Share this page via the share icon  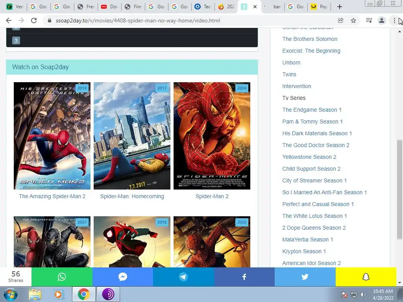pyautogui.click(x=340, y=20)
